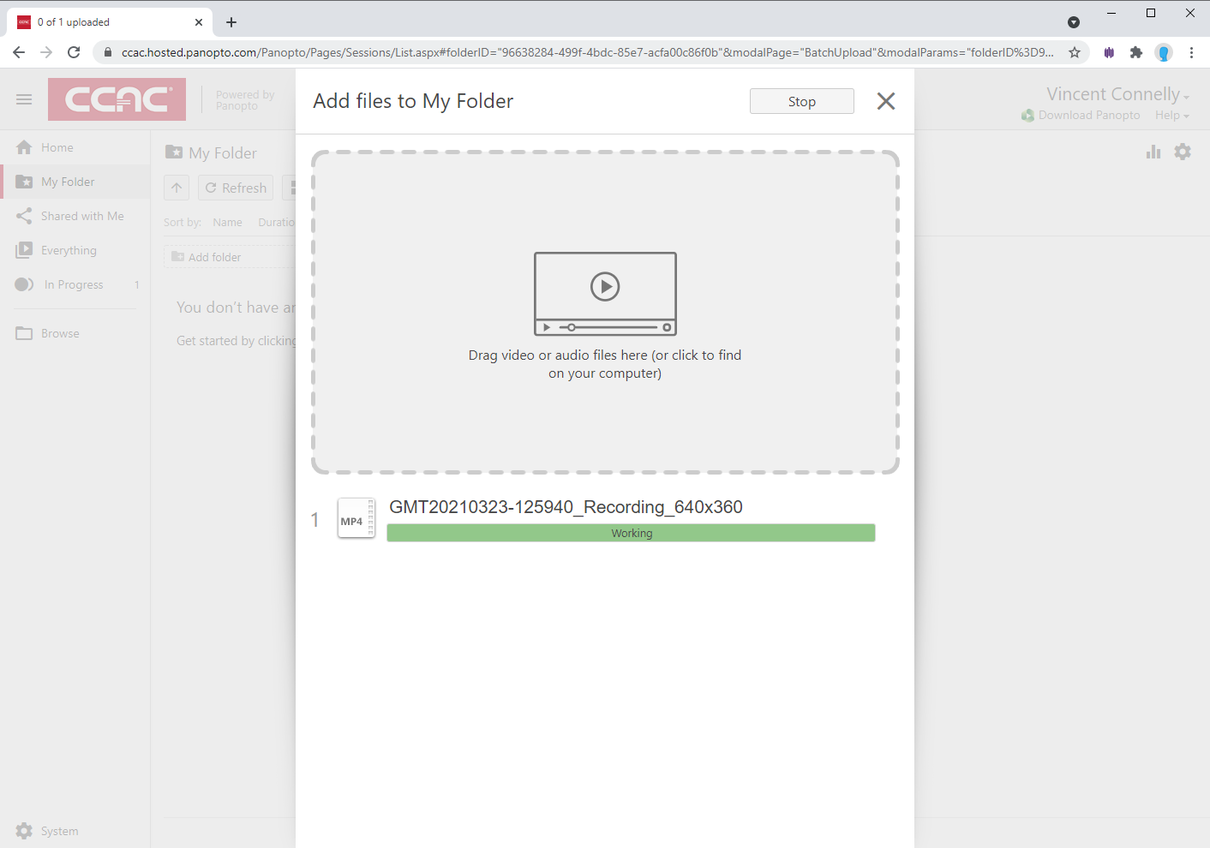
Task: Open folder statistics chart icon
Action: pos(1153,152)
